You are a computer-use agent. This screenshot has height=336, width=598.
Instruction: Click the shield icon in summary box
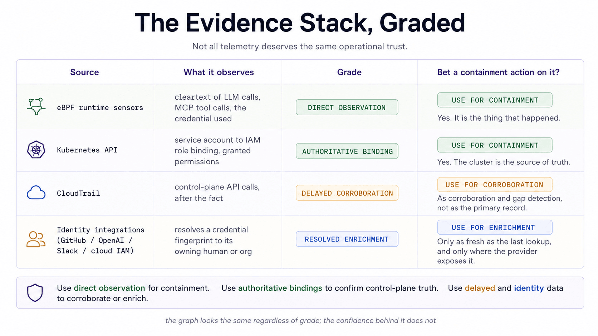click(35, 293)
